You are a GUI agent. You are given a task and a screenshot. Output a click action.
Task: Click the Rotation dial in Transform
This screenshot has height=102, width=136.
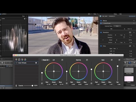tap(124, 37)
